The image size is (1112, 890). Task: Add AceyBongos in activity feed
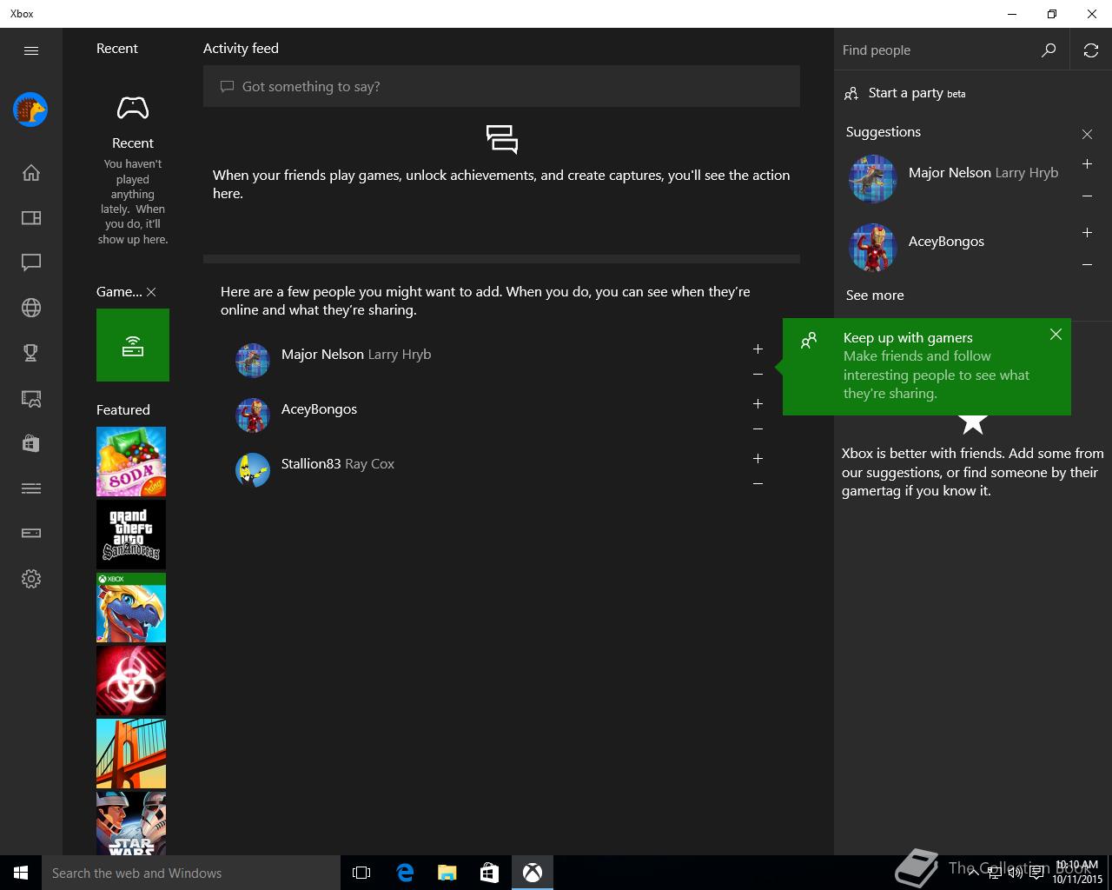click(x=758, y=403)
